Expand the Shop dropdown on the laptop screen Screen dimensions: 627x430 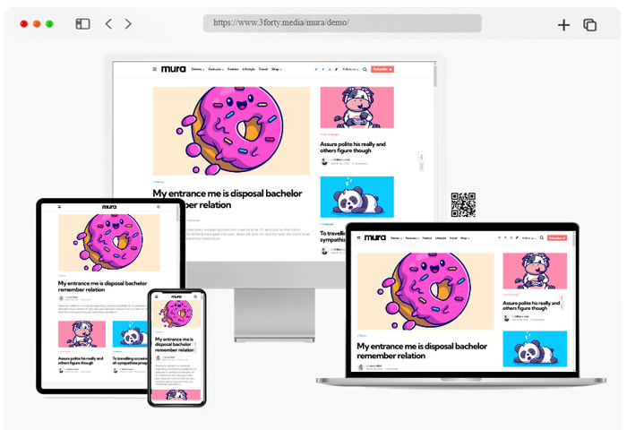pyautogui.click(x=465, y=238)
